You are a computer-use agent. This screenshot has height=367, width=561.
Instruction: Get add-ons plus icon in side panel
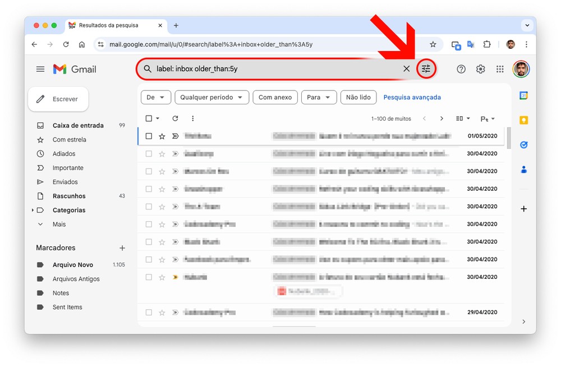(523, 209)
